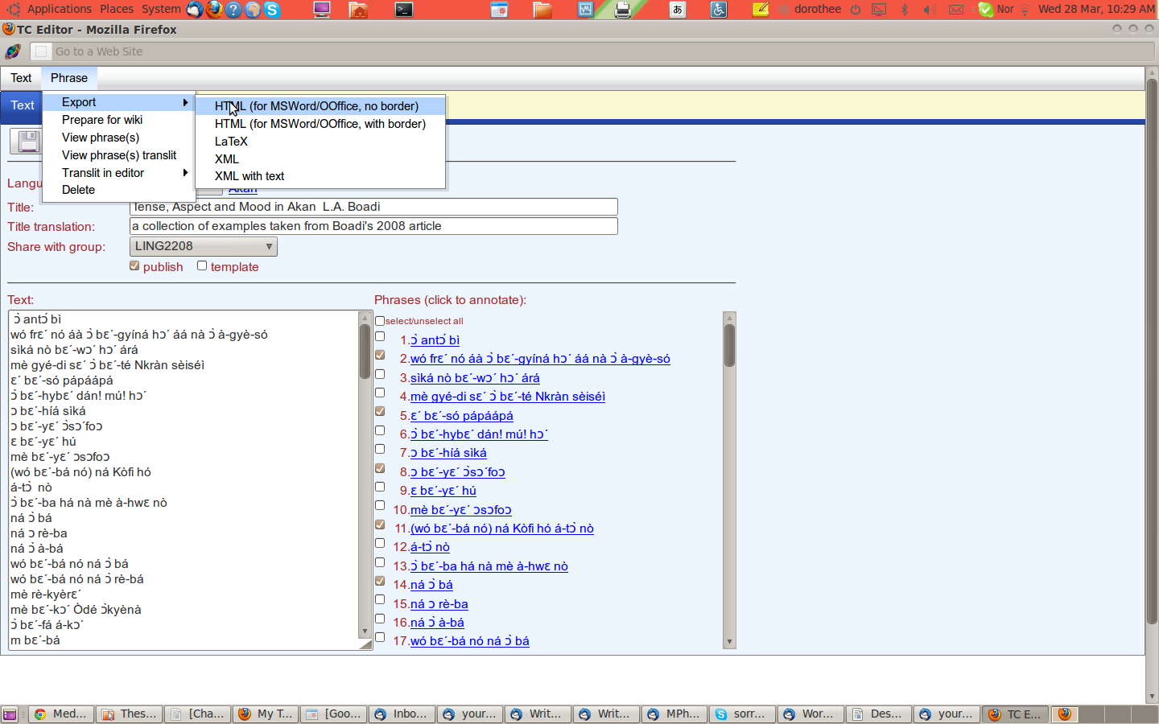Open the help launcher in top panel
This screenshot has height=724, width=1159.
coord(233,9)
